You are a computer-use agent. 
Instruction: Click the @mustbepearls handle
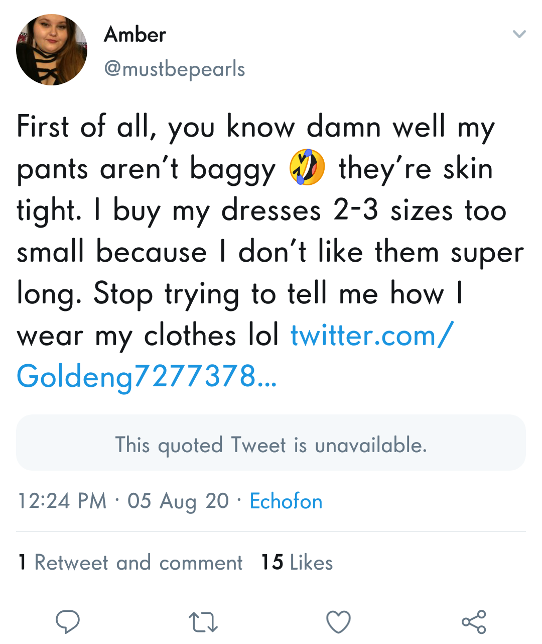pyautogui.click(x=175, y=69)
